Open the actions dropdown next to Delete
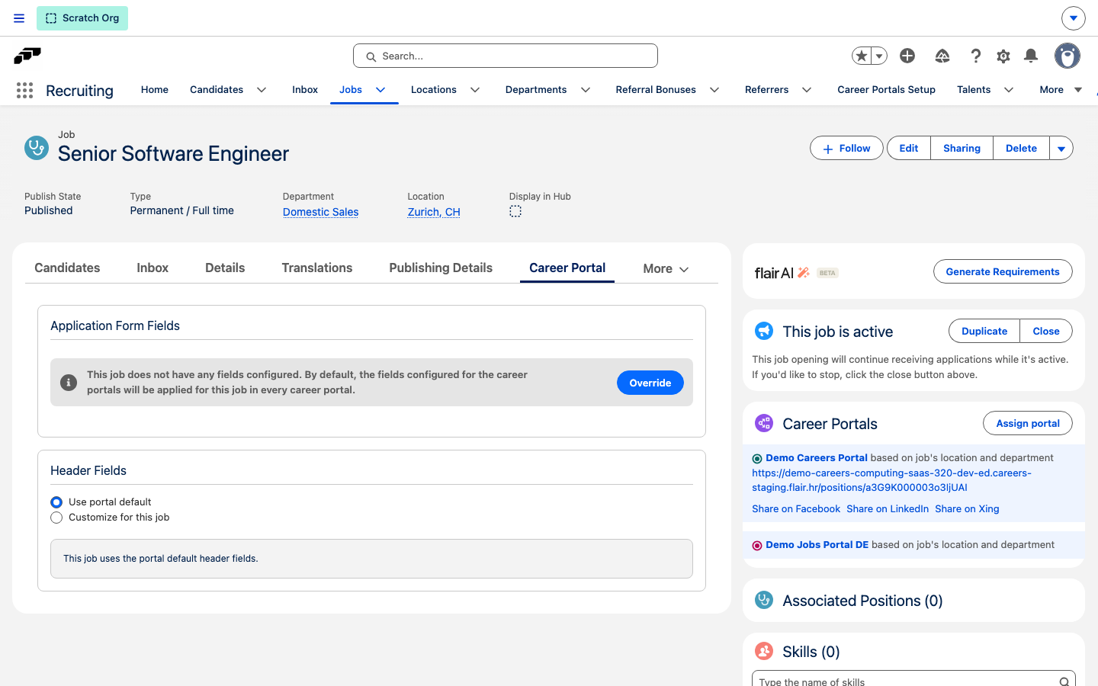This screenshot has width=1098, height=686. [1061, 149]
